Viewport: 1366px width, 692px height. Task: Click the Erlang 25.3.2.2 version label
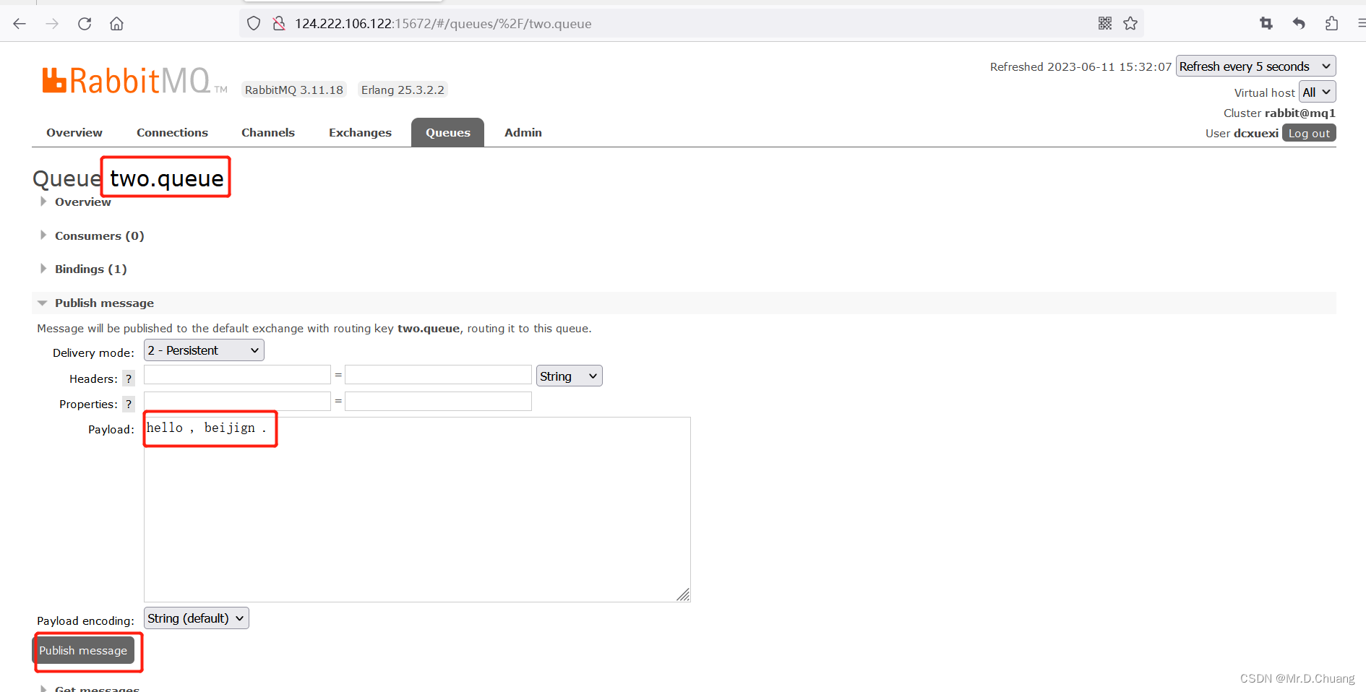coord(403,90)
